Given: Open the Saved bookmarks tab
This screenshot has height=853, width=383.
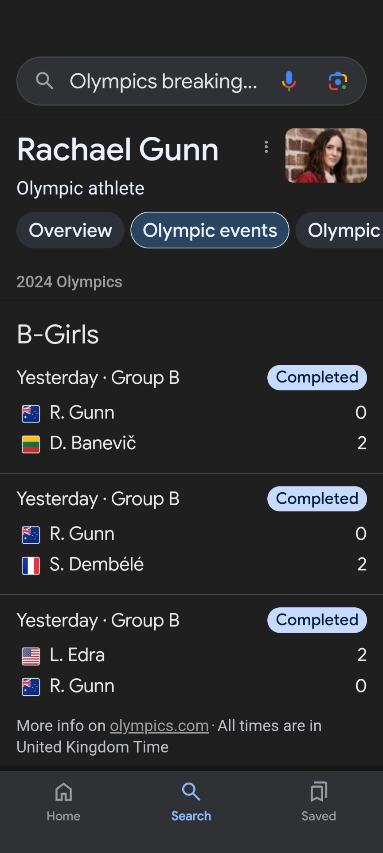Looking at the screenshot, I should (x=319, y=802).
